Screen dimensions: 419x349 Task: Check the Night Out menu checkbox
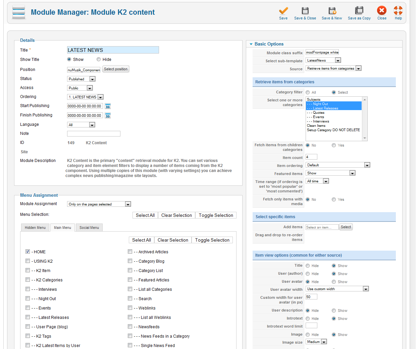(x=28, y=298)
